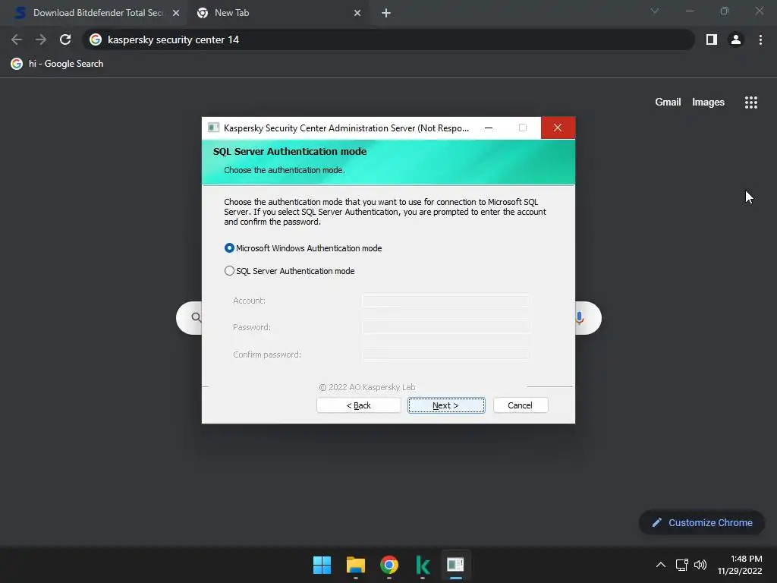Screen dimensions: 777x583
Task: Open volume control tray icon
Action: (x=700, y=565)
